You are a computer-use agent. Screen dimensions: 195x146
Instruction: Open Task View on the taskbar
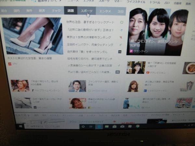[x=91, y=127]
